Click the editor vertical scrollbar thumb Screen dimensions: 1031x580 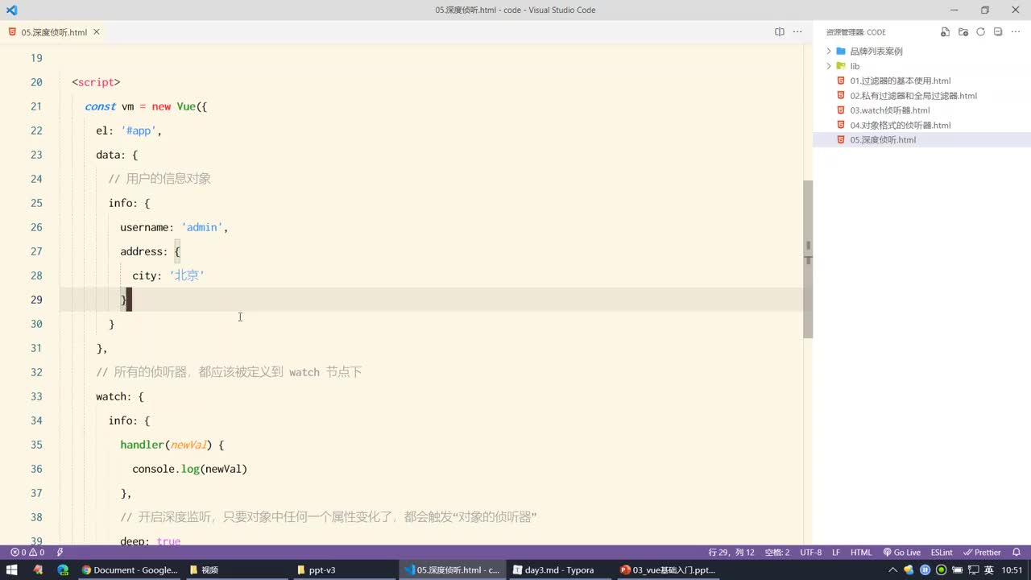tap(808, 258)
